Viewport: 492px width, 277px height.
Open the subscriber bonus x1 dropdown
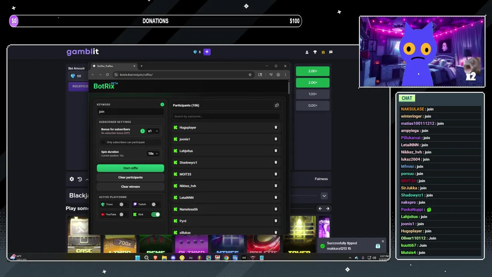tap(153, 131)
